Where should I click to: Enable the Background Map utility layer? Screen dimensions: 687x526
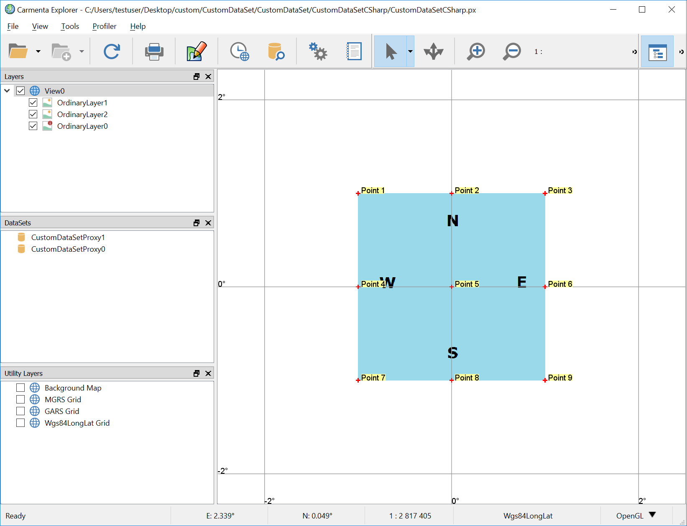(x=20, y=388)
